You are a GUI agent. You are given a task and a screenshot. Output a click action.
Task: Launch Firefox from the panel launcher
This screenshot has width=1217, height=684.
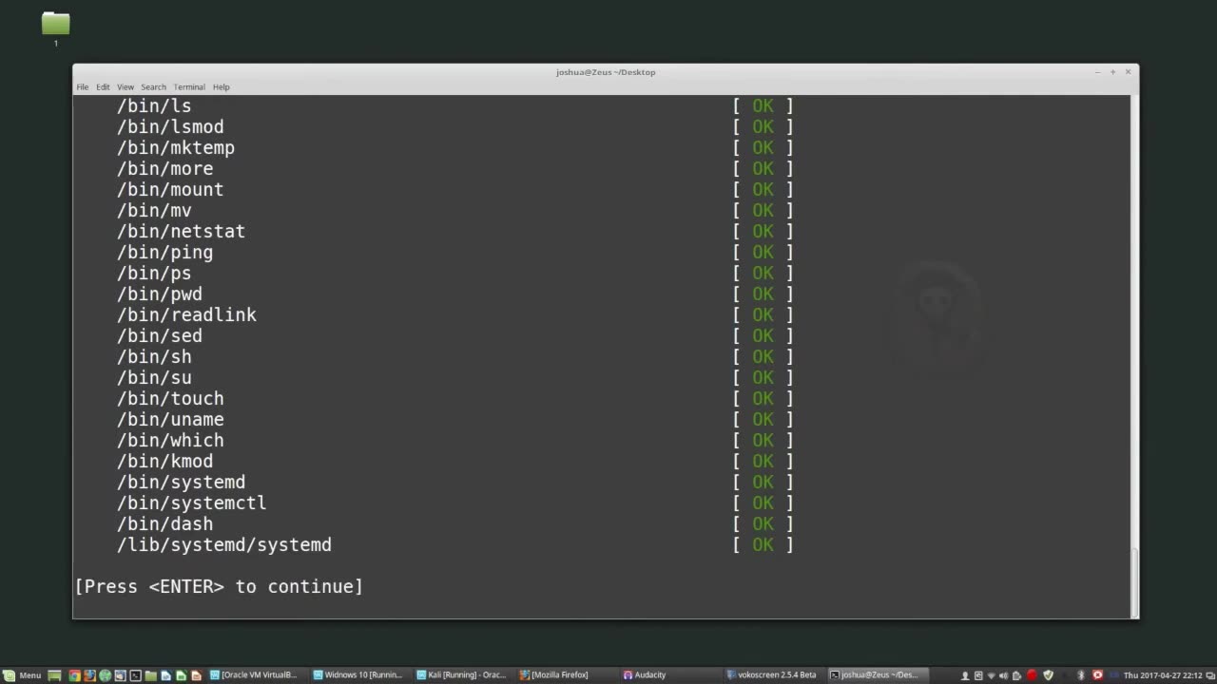[89, 674]
